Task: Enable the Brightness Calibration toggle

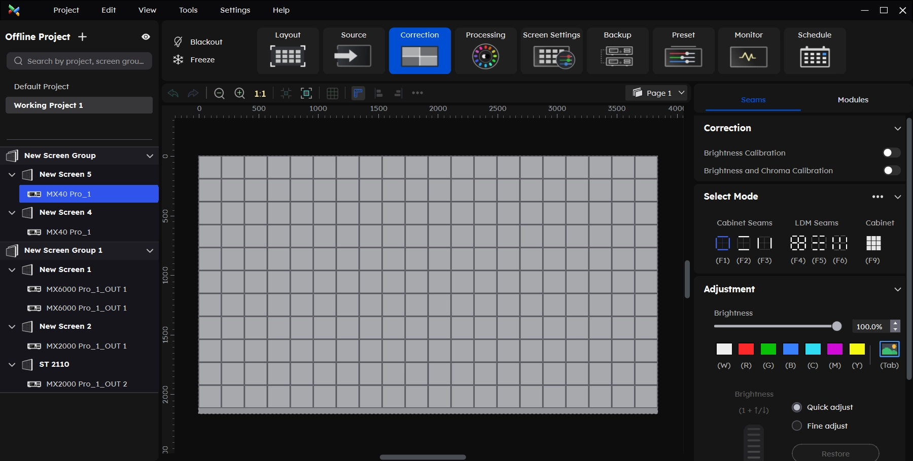Action: coord(891,153)
